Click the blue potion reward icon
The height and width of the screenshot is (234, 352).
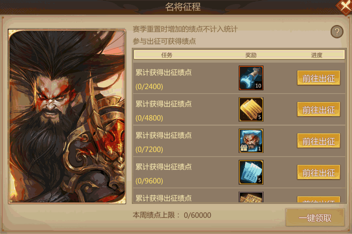click(251, 78)
